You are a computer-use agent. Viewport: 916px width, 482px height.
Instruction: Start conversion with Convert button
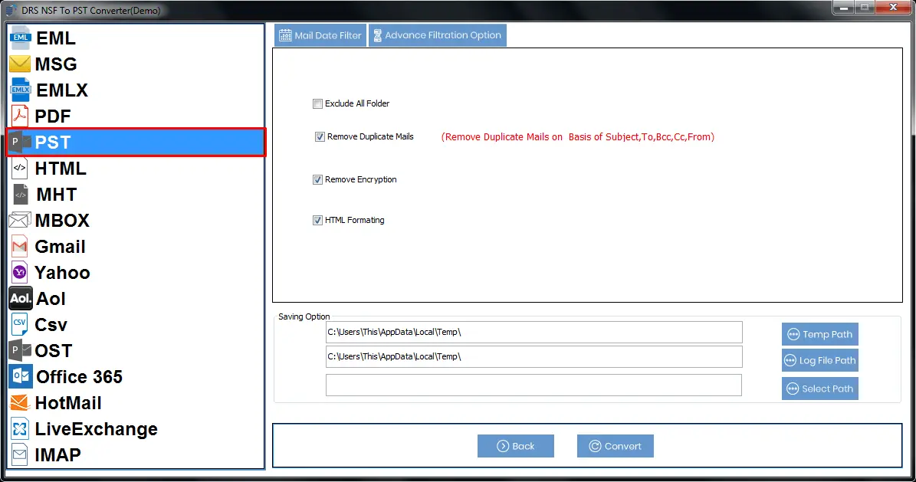point(616,446)
